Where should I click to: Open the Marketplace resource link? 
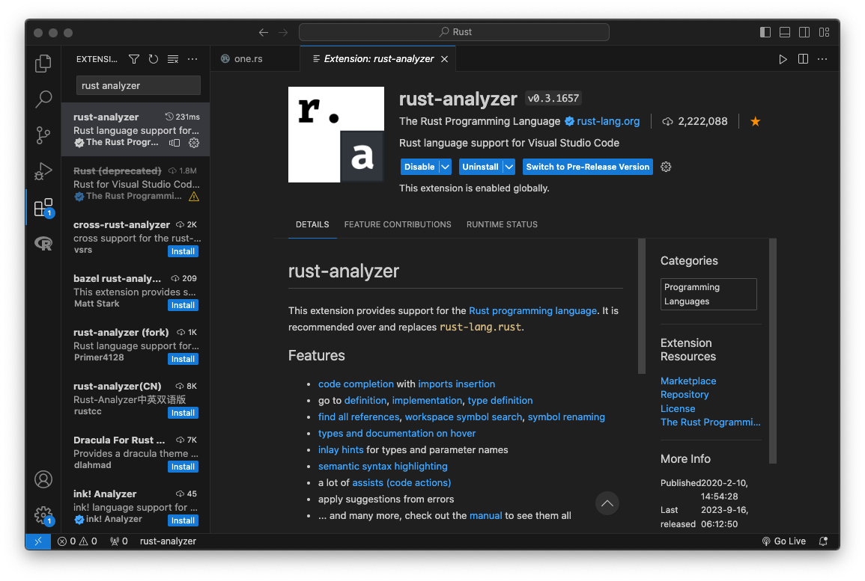point(688,381)
